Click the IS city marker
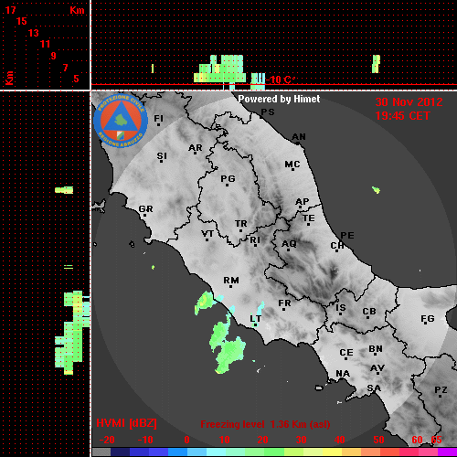The height and width of the screenshot is (457, 457). coord(341,310)
